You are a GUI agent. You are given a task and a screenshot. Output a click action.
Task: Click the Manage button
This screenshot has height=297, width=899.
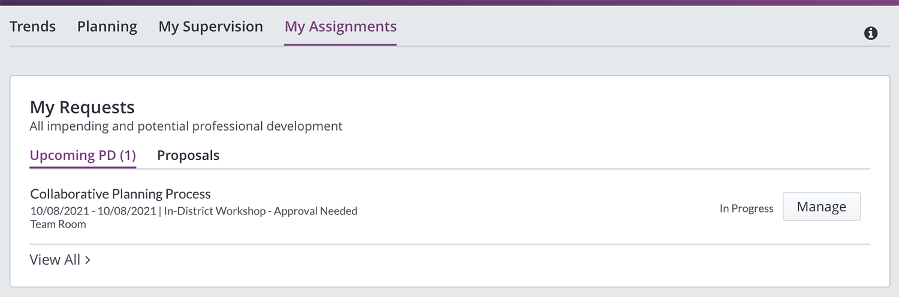tap(822, 207)
